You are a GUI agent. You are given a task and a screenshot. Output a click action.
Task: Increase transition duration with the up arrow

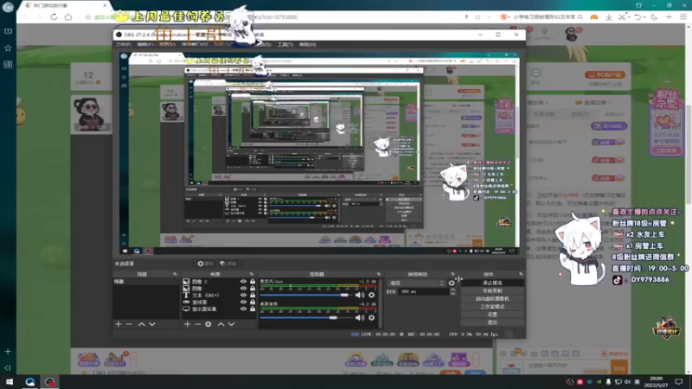click(452, 290)
